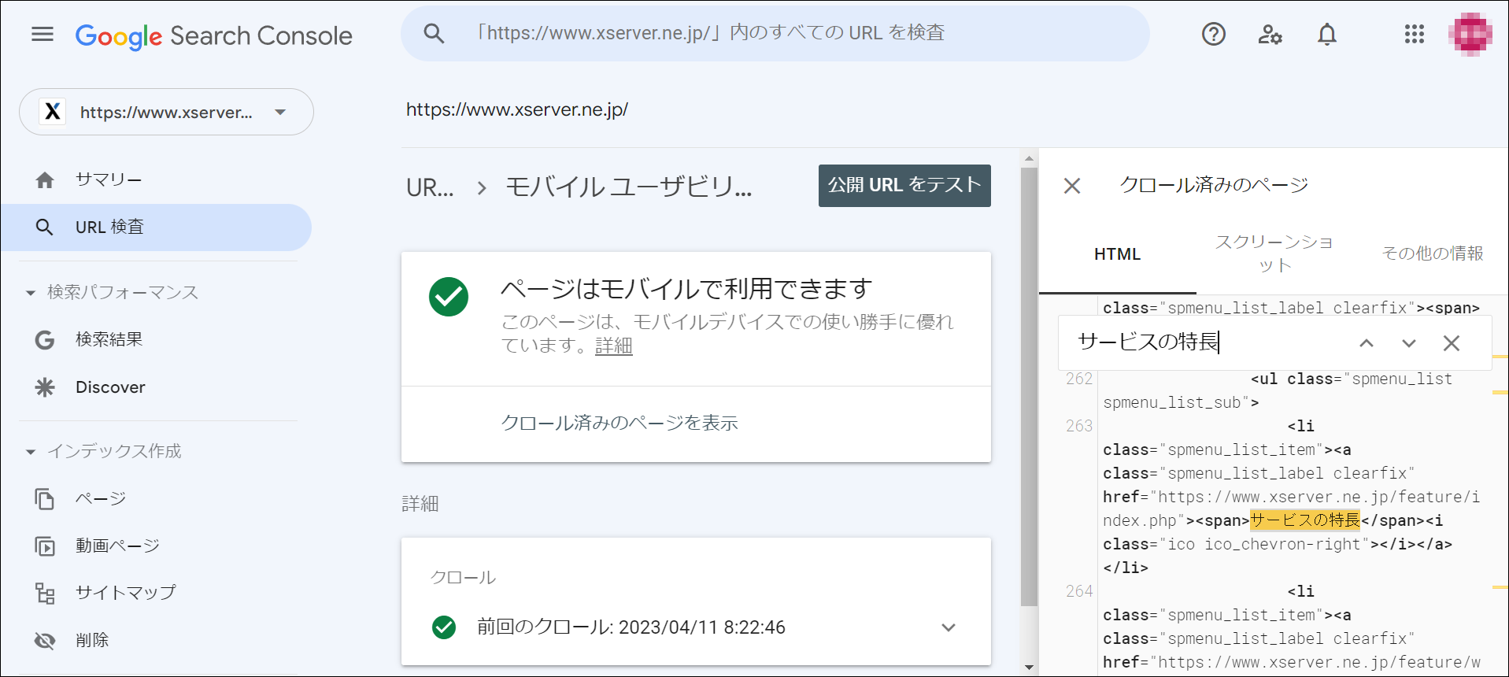Switch to the スクリーンショット tab
Screen dimensions: 1509x677
pos(1274,253)
